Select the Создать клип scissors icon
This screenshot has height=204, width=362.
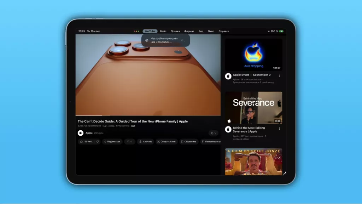pyautogui.click(x=158, y=142)
